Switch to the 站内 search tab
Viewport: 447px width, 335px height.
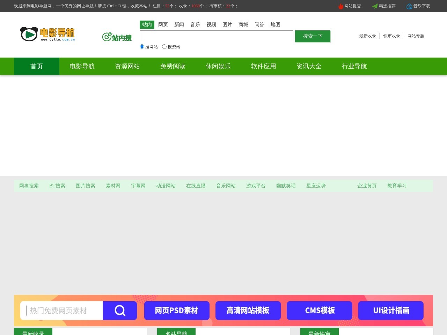[147, 24]
